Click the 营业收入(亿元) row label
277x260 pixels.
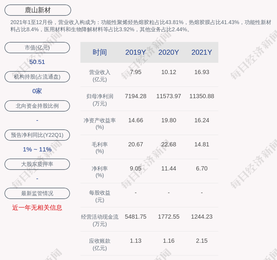pyautogui.click(x=100, y=76)
